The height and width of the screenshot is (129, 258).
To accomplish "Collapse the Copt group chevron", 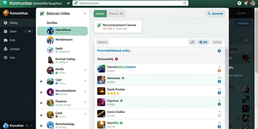I will [85, 81].
